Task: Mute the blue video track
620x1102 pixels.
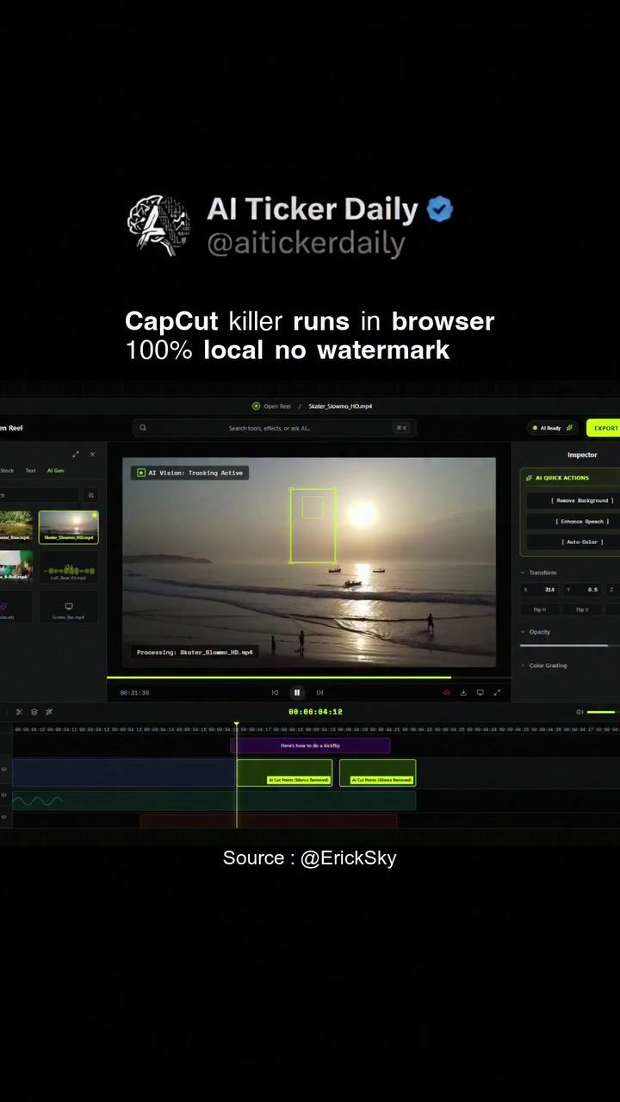Action: click(5, 770)
